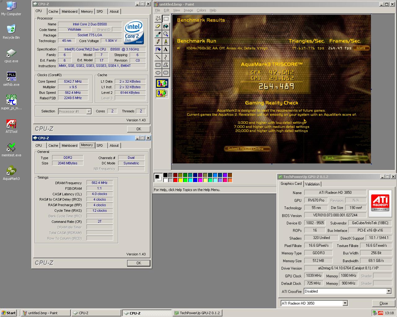Screen dimensions: 397x317
Task: Open the Processor #1 Selection dropdown
Action: 89,111
